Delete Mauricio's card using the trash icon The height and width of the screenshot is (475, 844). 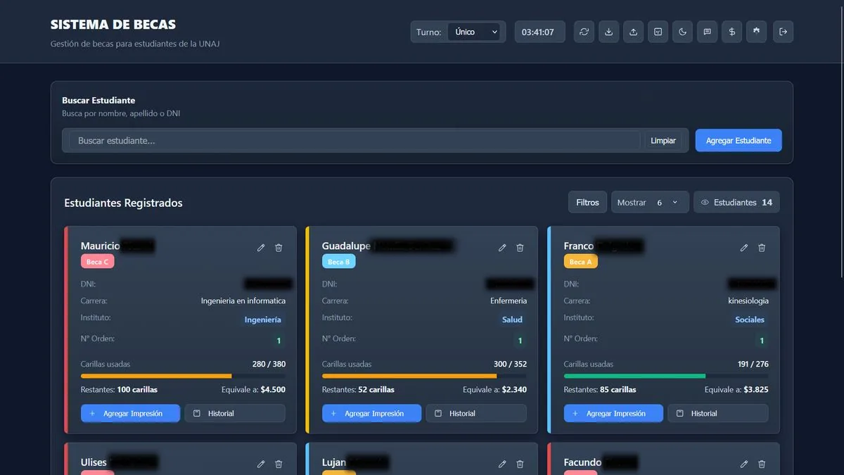(x=279, y=248)
